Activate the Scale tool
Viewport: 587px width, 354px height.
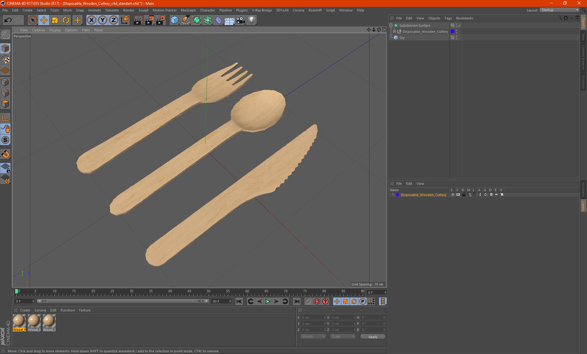[55, 20]
